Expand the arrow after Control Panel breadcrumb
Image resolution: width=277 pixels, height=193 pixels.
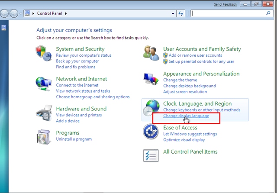(x=66, y=13)
